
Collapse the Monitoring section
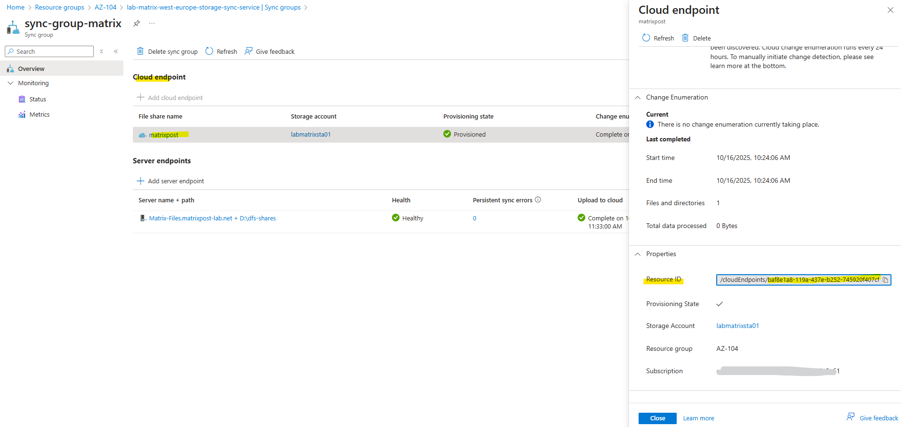tap(10, 83)
